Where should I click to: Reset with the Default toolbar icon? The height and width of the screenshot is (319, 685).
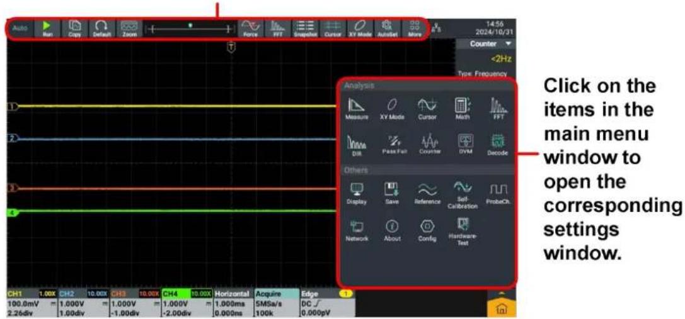[103, 29]
